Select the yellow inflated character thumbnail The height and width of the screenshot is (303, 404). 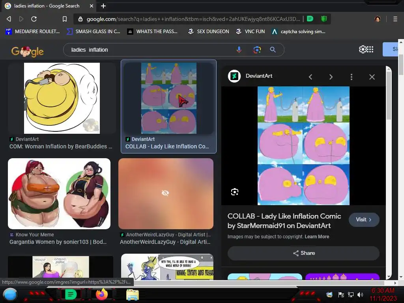(62, 98)
